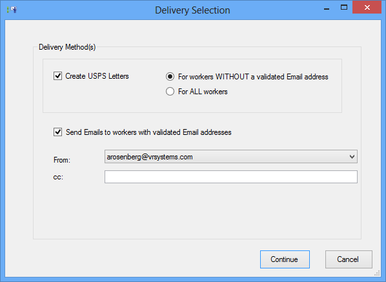Close the Delivery Selection dialog

(x=367, y=7)
